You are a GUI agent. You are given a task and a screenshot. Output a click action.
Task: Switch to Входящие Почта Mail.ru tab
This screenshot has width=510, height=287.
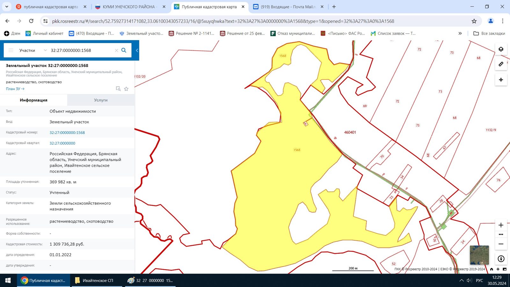point(288,7)
